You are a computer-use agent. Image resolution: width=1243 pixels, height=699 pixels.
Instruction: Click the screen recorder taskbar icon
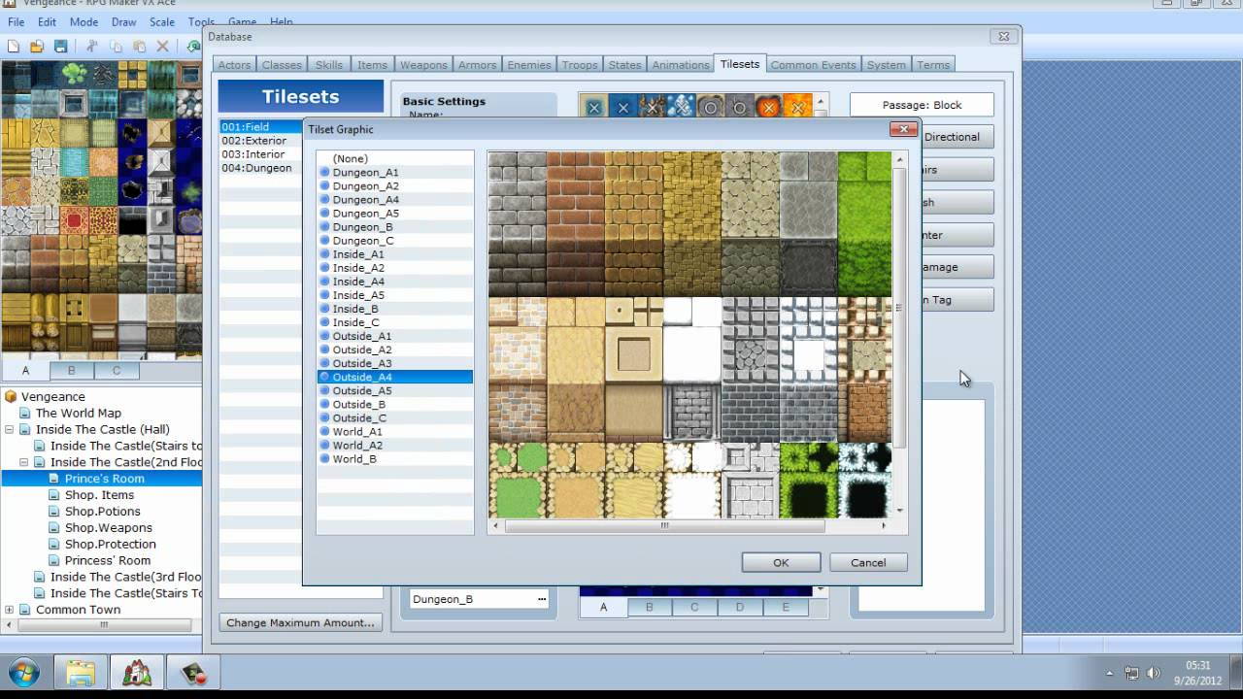click(x=193, y=672)
